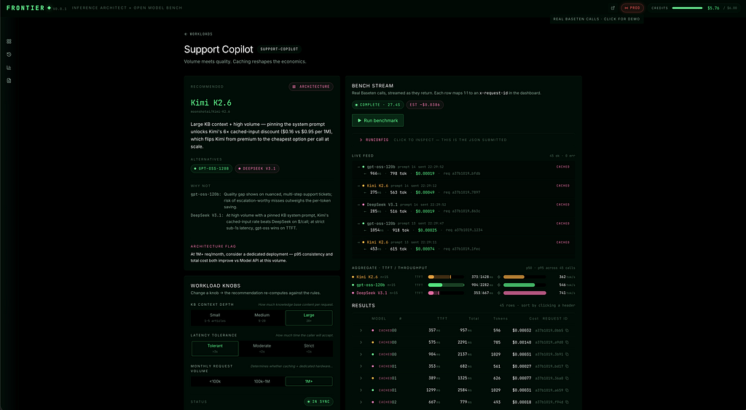746x410 pixels.
Task: Click throughput icon in DeepSeek V3.1 aggregate row
Action: (498, 293)
